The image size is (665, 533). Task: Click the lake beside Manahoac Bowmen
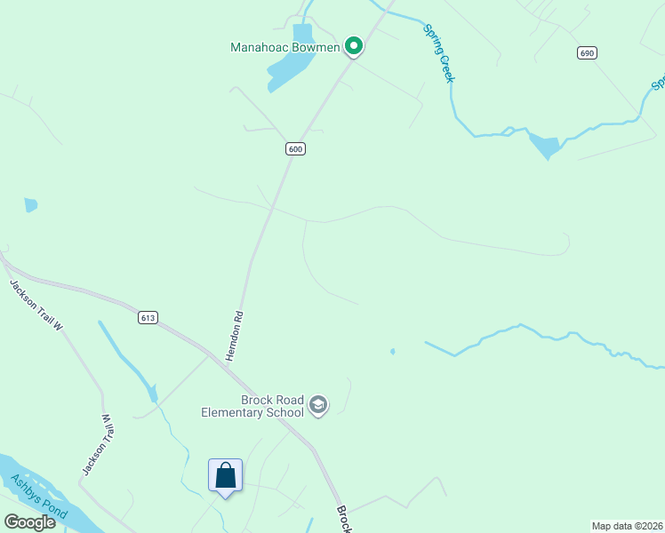pos(292,60)
